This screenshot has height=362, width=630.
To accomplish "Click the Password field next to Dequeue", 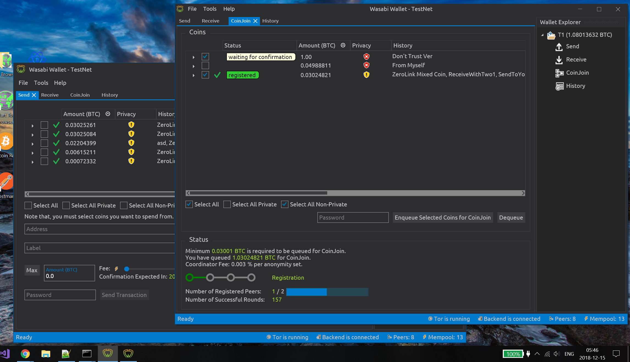I will (x=353, y=217).
